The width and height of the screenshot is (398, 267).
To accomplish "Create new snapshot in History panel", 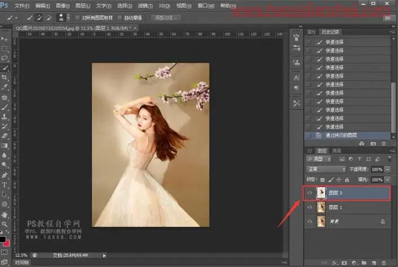I will [373, 144].
